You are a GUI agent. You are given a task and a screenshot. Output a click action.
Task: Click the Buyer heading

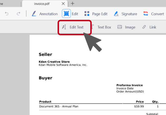[45, 78]
